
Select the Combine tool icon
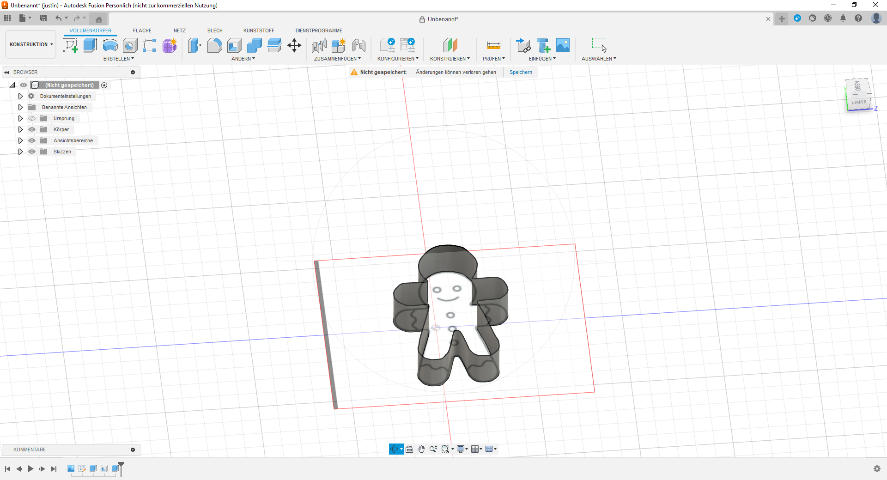pyautogui.click(x=255, y=45)
